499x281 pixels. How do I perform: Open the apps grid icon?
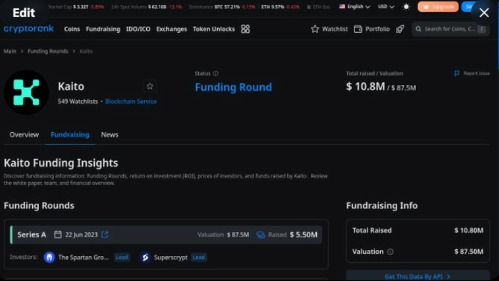click(x=245, y=29)
